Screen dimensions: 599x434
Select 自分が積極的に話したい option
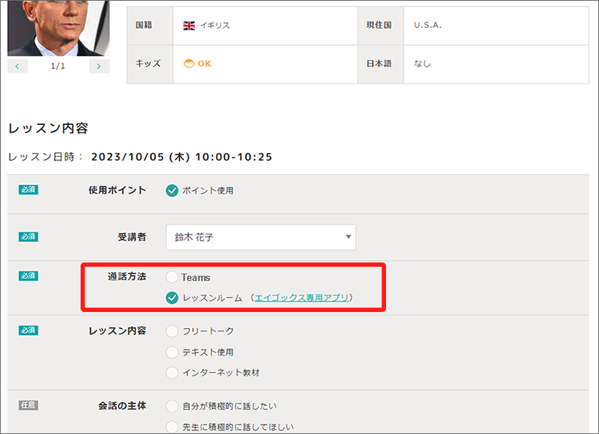click(x=172, y=406)
